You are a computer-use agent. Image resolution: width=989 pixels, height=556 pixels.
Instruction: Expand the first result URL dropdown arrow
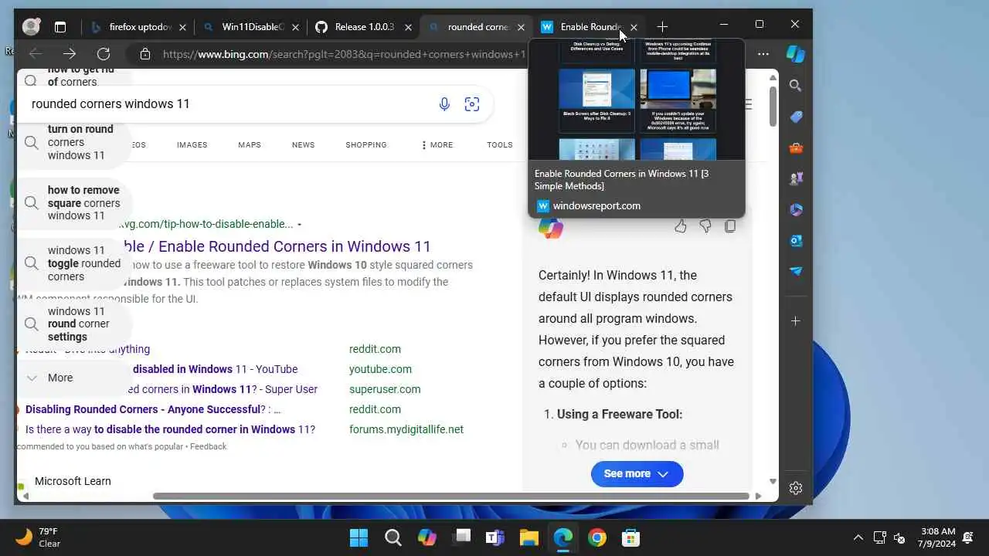pyautogui.click(x=299, y=225)
